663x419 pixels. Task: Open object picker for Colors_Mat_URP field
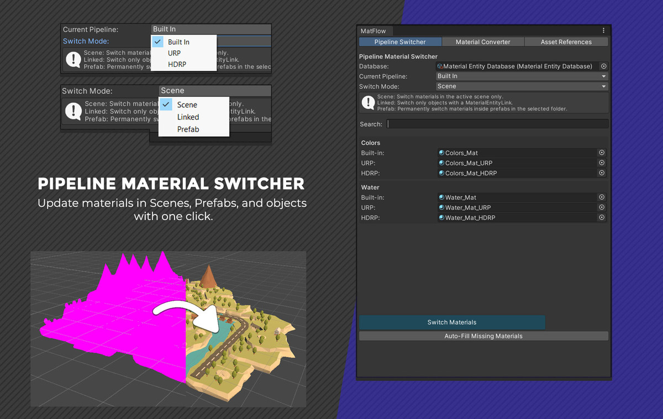point(602,163)
